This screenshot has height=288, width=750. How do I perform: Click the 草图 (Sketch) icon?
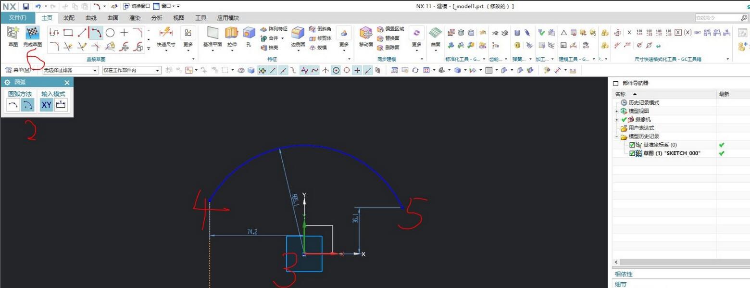coord(13,33)
